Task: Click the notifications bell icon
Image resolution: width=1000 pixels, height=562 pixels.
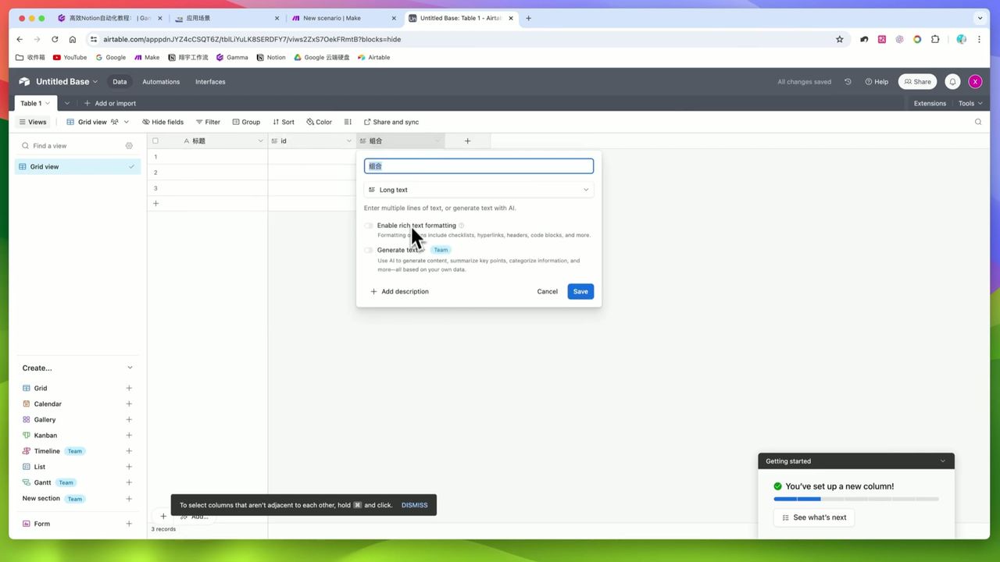Action: coord(952,82)
